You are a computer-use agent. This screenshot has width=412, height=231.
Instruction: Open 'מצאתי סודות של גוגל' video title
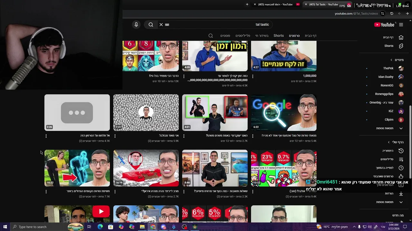point(289,135)
